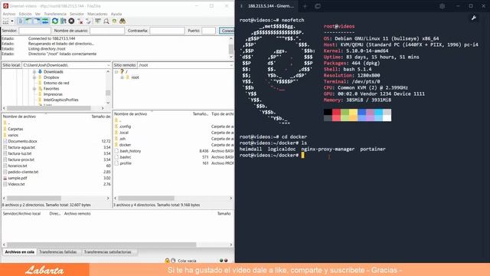The image size is (490, 276).
Task: Click the binoculars file search icon
Action: coord(122,21)
